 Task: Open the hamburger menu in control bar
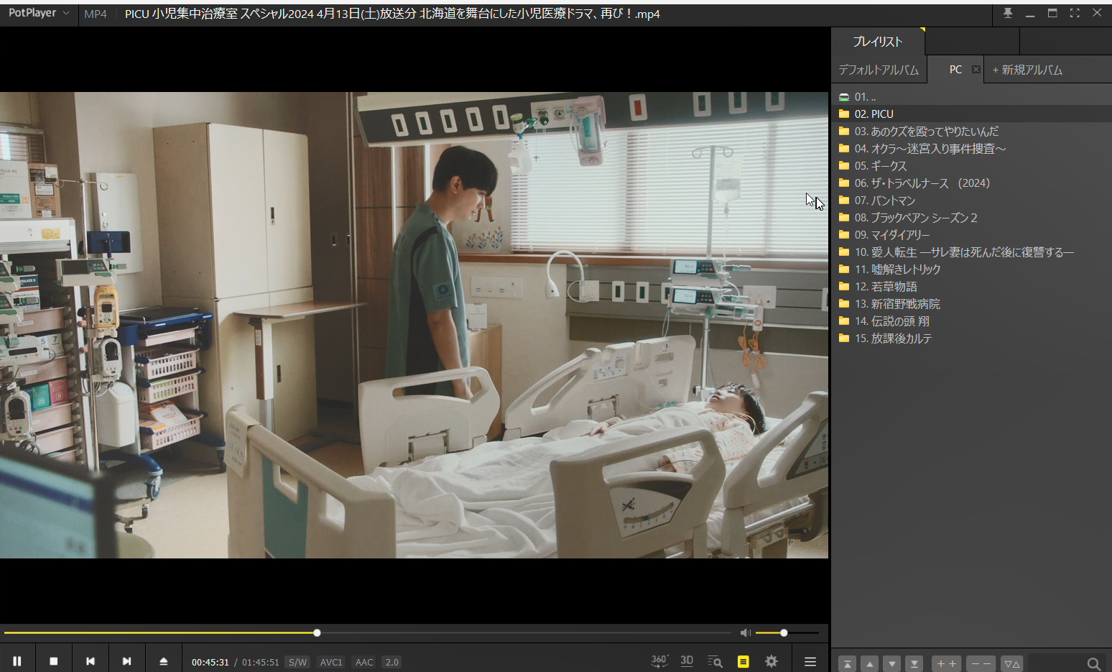(810, 661)
